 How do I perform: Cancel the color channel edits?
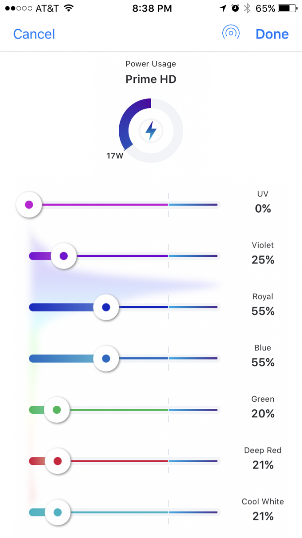click(x=34, y=34)
